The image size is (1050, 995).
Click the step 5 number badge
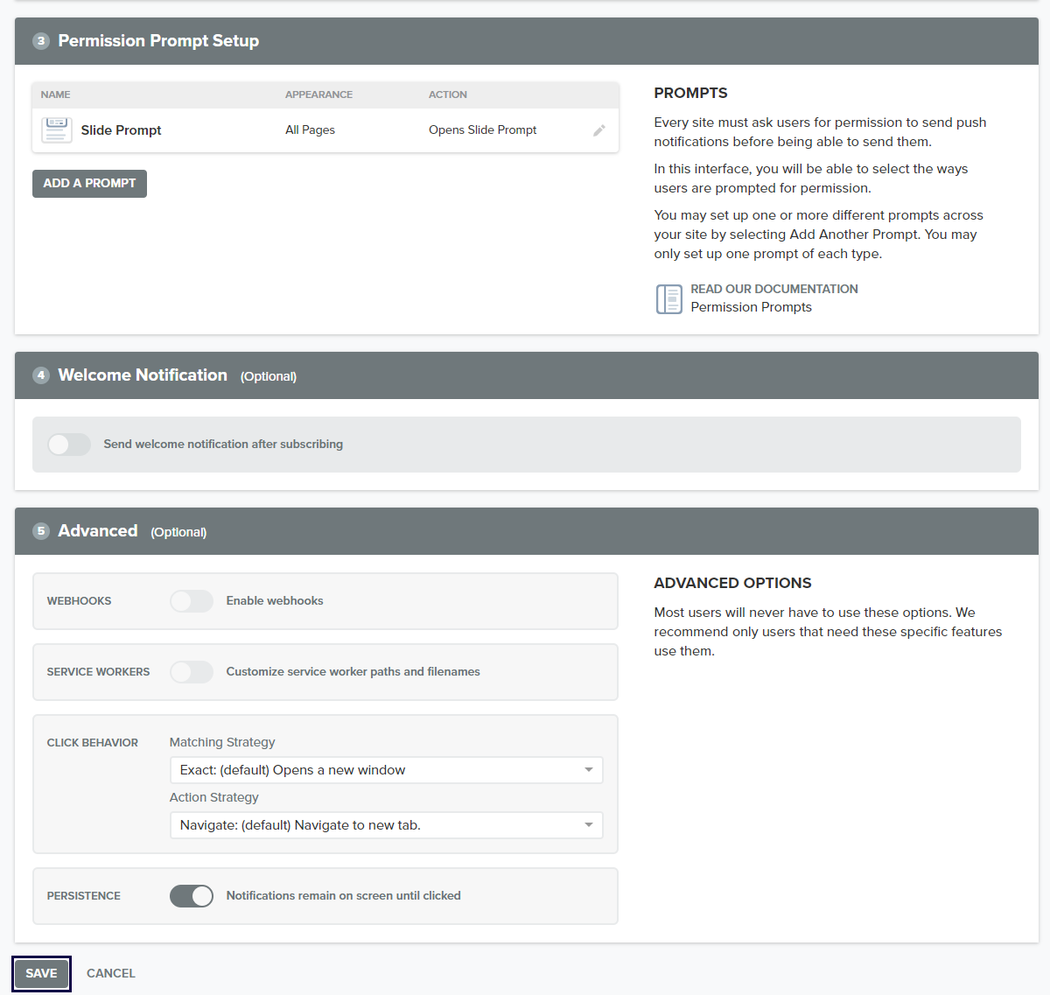41,531
